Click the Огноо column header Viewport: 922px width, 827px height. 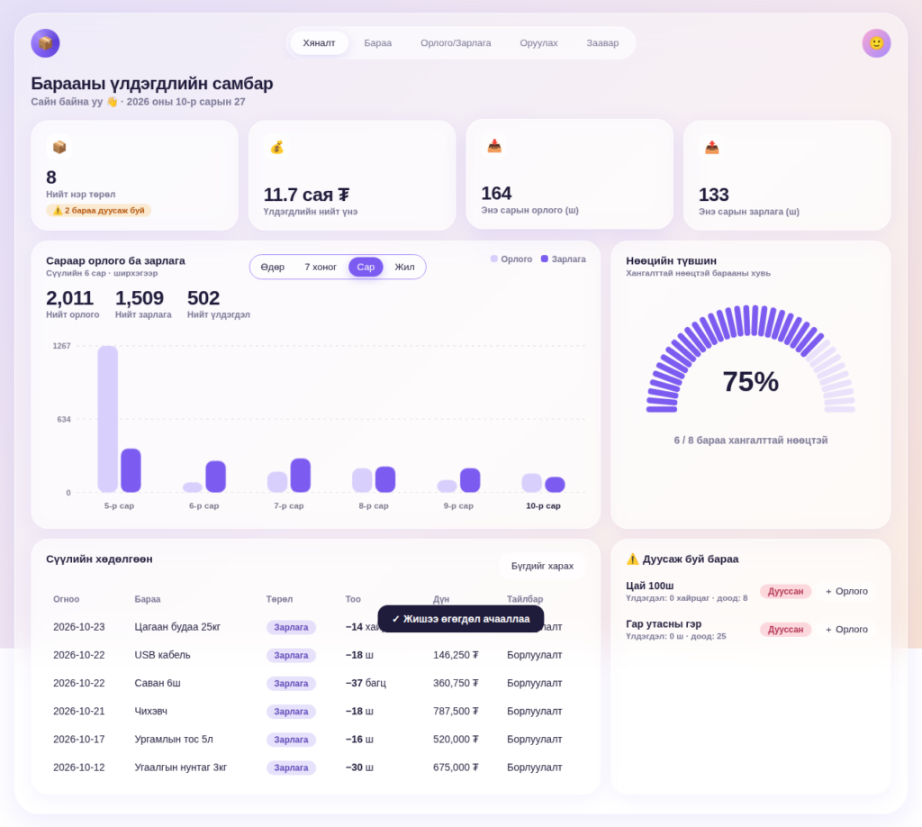tap(66, 599)
